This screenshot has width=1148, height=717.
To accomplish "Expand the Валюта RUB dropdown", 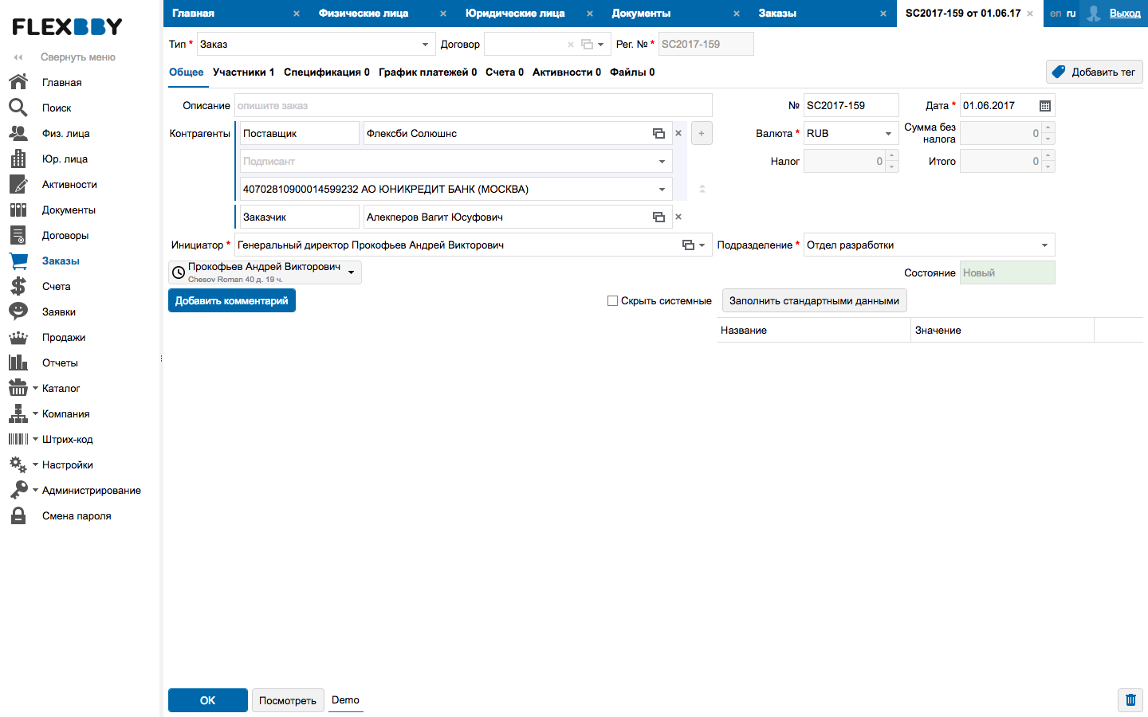I will 888,134.
